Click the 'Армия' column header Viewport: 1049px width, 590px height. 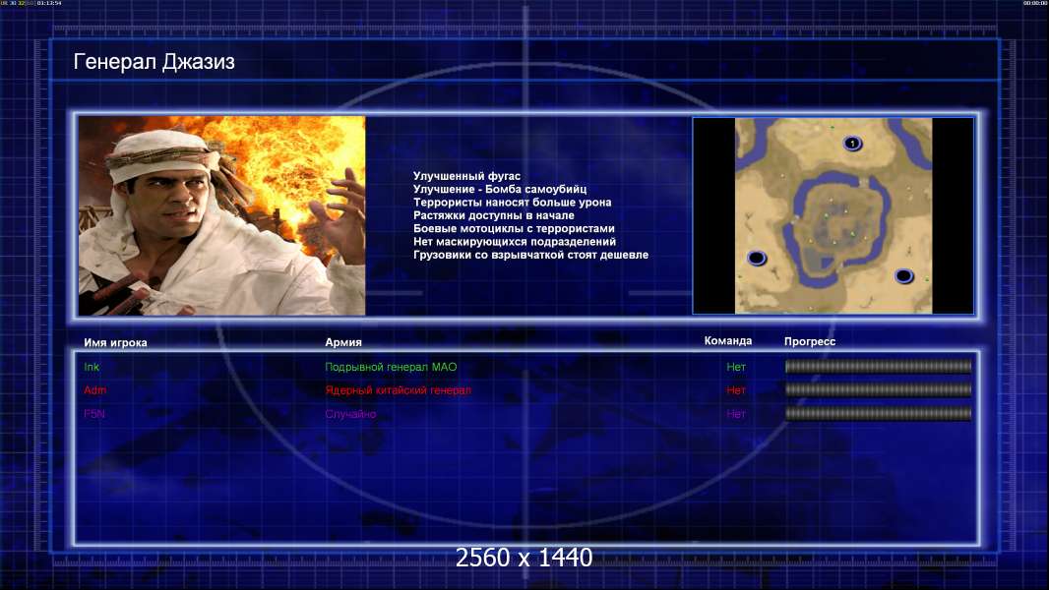(x=343, y=342)
